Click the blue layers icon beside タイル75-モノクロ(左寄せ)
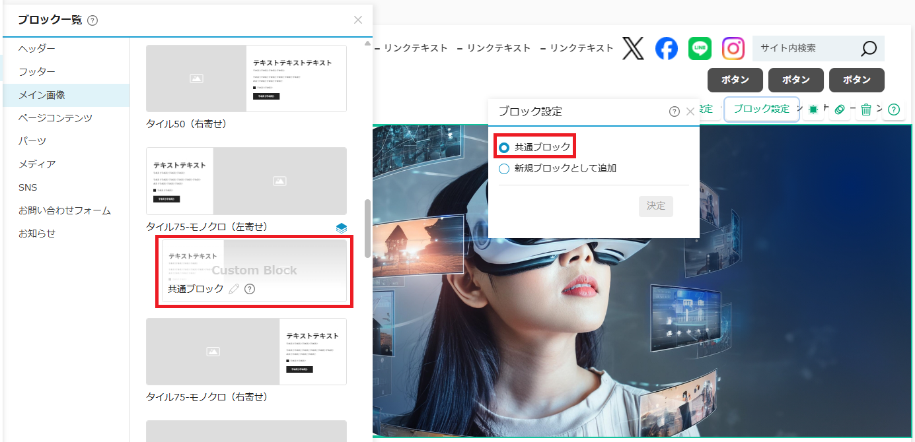Screen dimensions: 915x442 341,228
